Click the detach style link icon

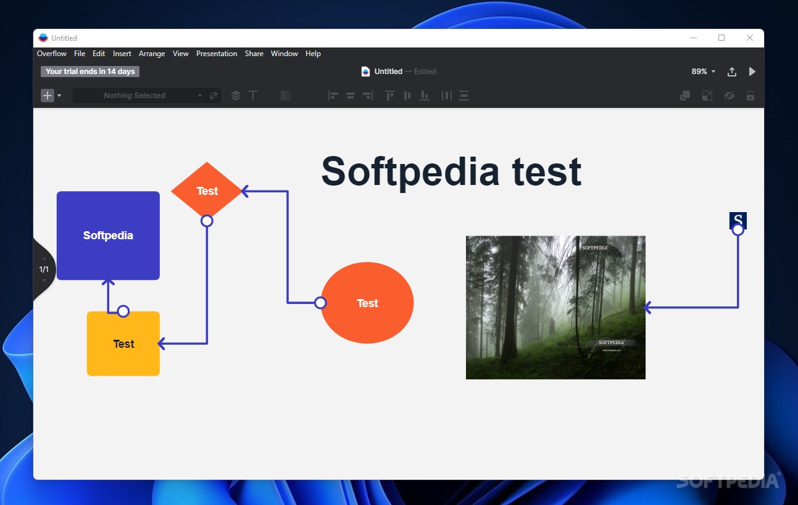pyautogui.click(x=214, y=96)
